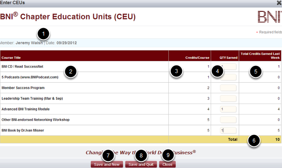282x168 pixels.
Task: Click the 'Enter CEUs' dialog title
Action: tap(12, 3)
